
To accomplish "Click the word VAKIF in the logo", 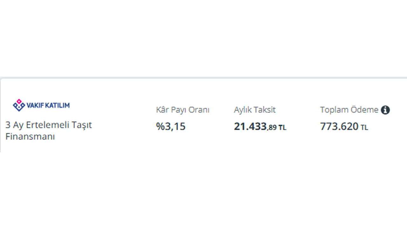I will 35,105.
